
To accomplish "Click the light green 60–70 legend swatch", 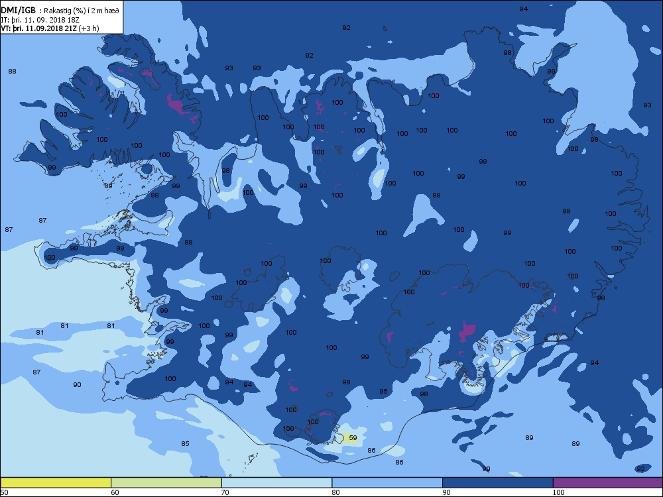I will coord(166,482).
